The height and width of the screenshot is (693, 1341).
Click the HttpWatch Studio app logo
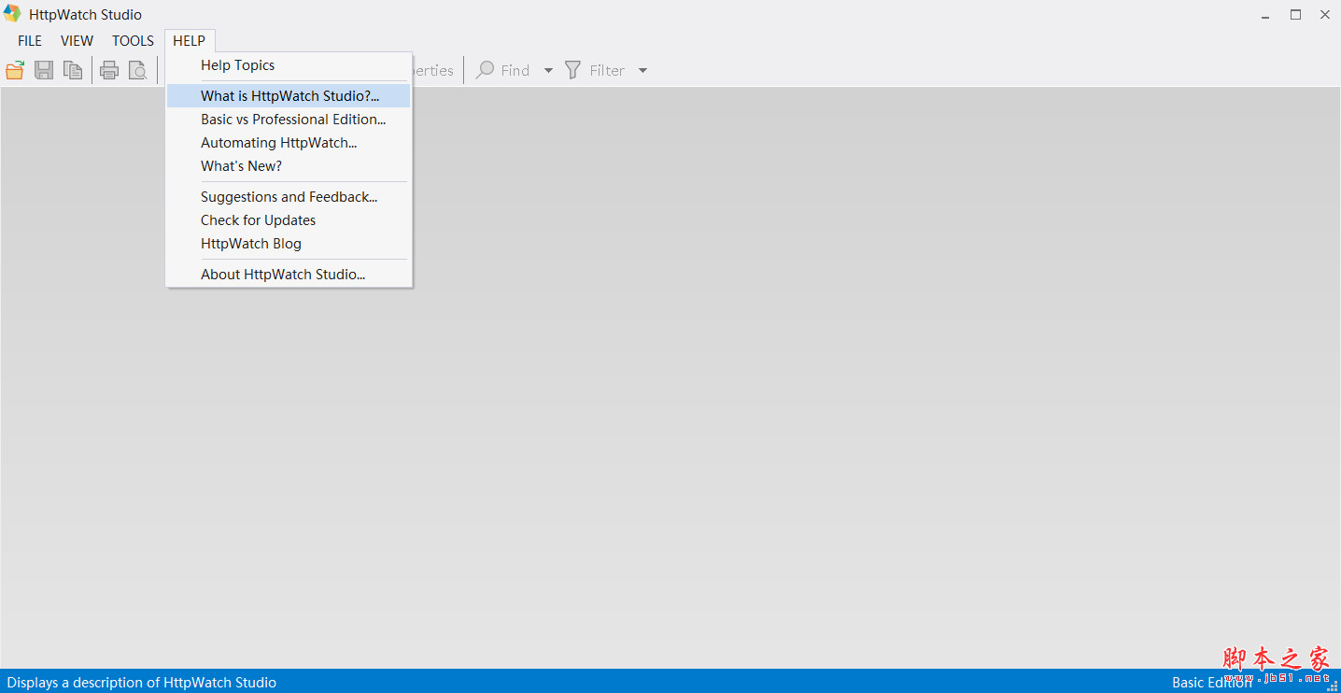(x=12, y=14)
